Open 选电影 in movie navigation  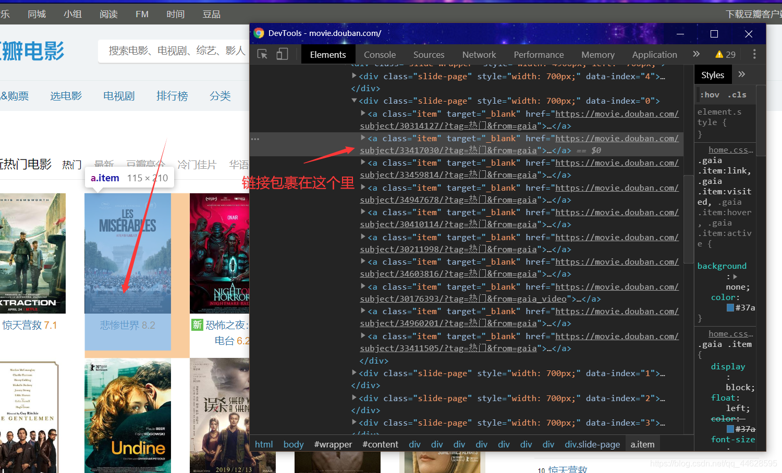tap(66, 96)
